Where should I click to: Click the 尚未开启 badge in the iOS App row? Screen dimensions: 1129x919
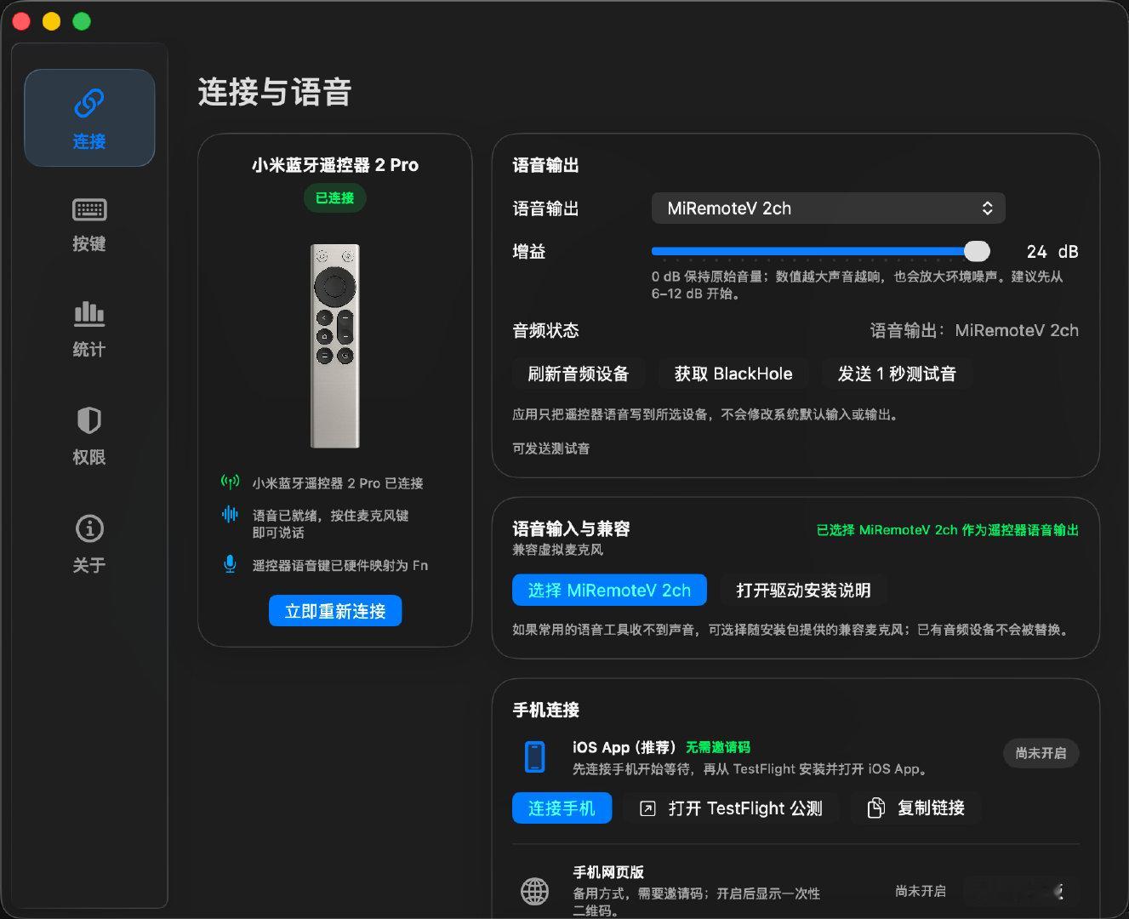1041,753
